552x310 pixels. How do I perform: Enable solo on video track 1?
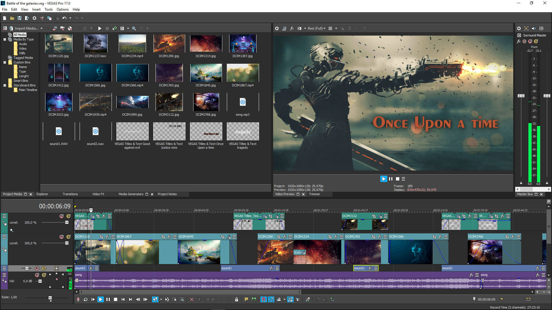(x=68, y=216)
